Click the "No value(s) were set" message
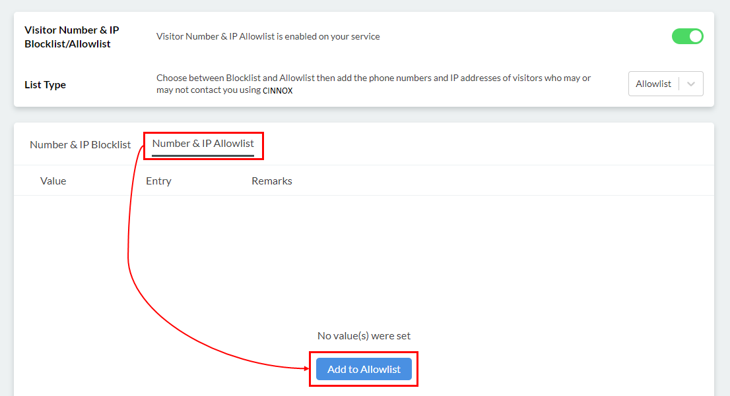Viewport: 730px width, 396px height. (364, 336)
